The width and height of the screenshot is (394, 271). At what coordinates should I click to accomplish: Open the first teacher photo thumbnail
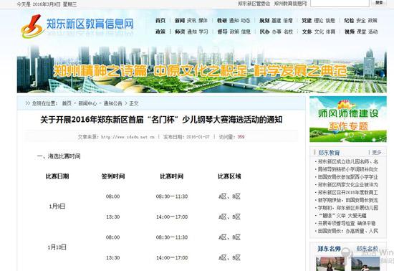click(330, 264)
